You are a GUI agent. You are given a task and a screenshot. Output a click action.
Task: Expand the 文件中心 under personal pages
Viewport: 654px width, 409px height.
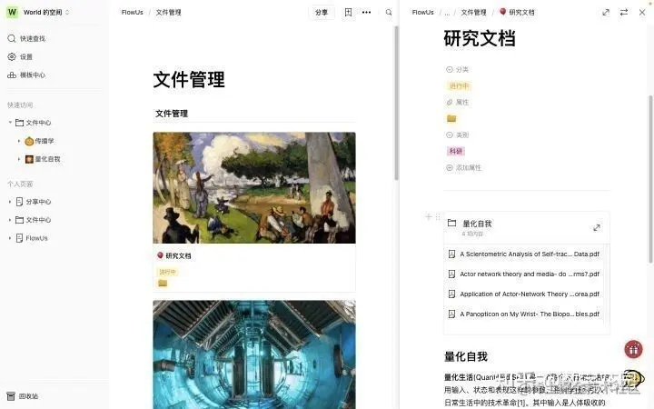click(10, 220)
